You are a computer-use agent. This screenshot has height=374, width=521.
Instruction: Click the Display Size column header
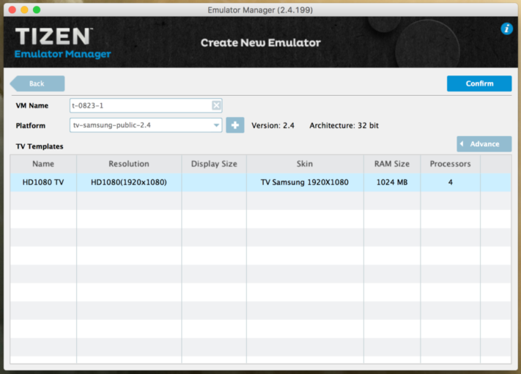(x=214, y=164)
